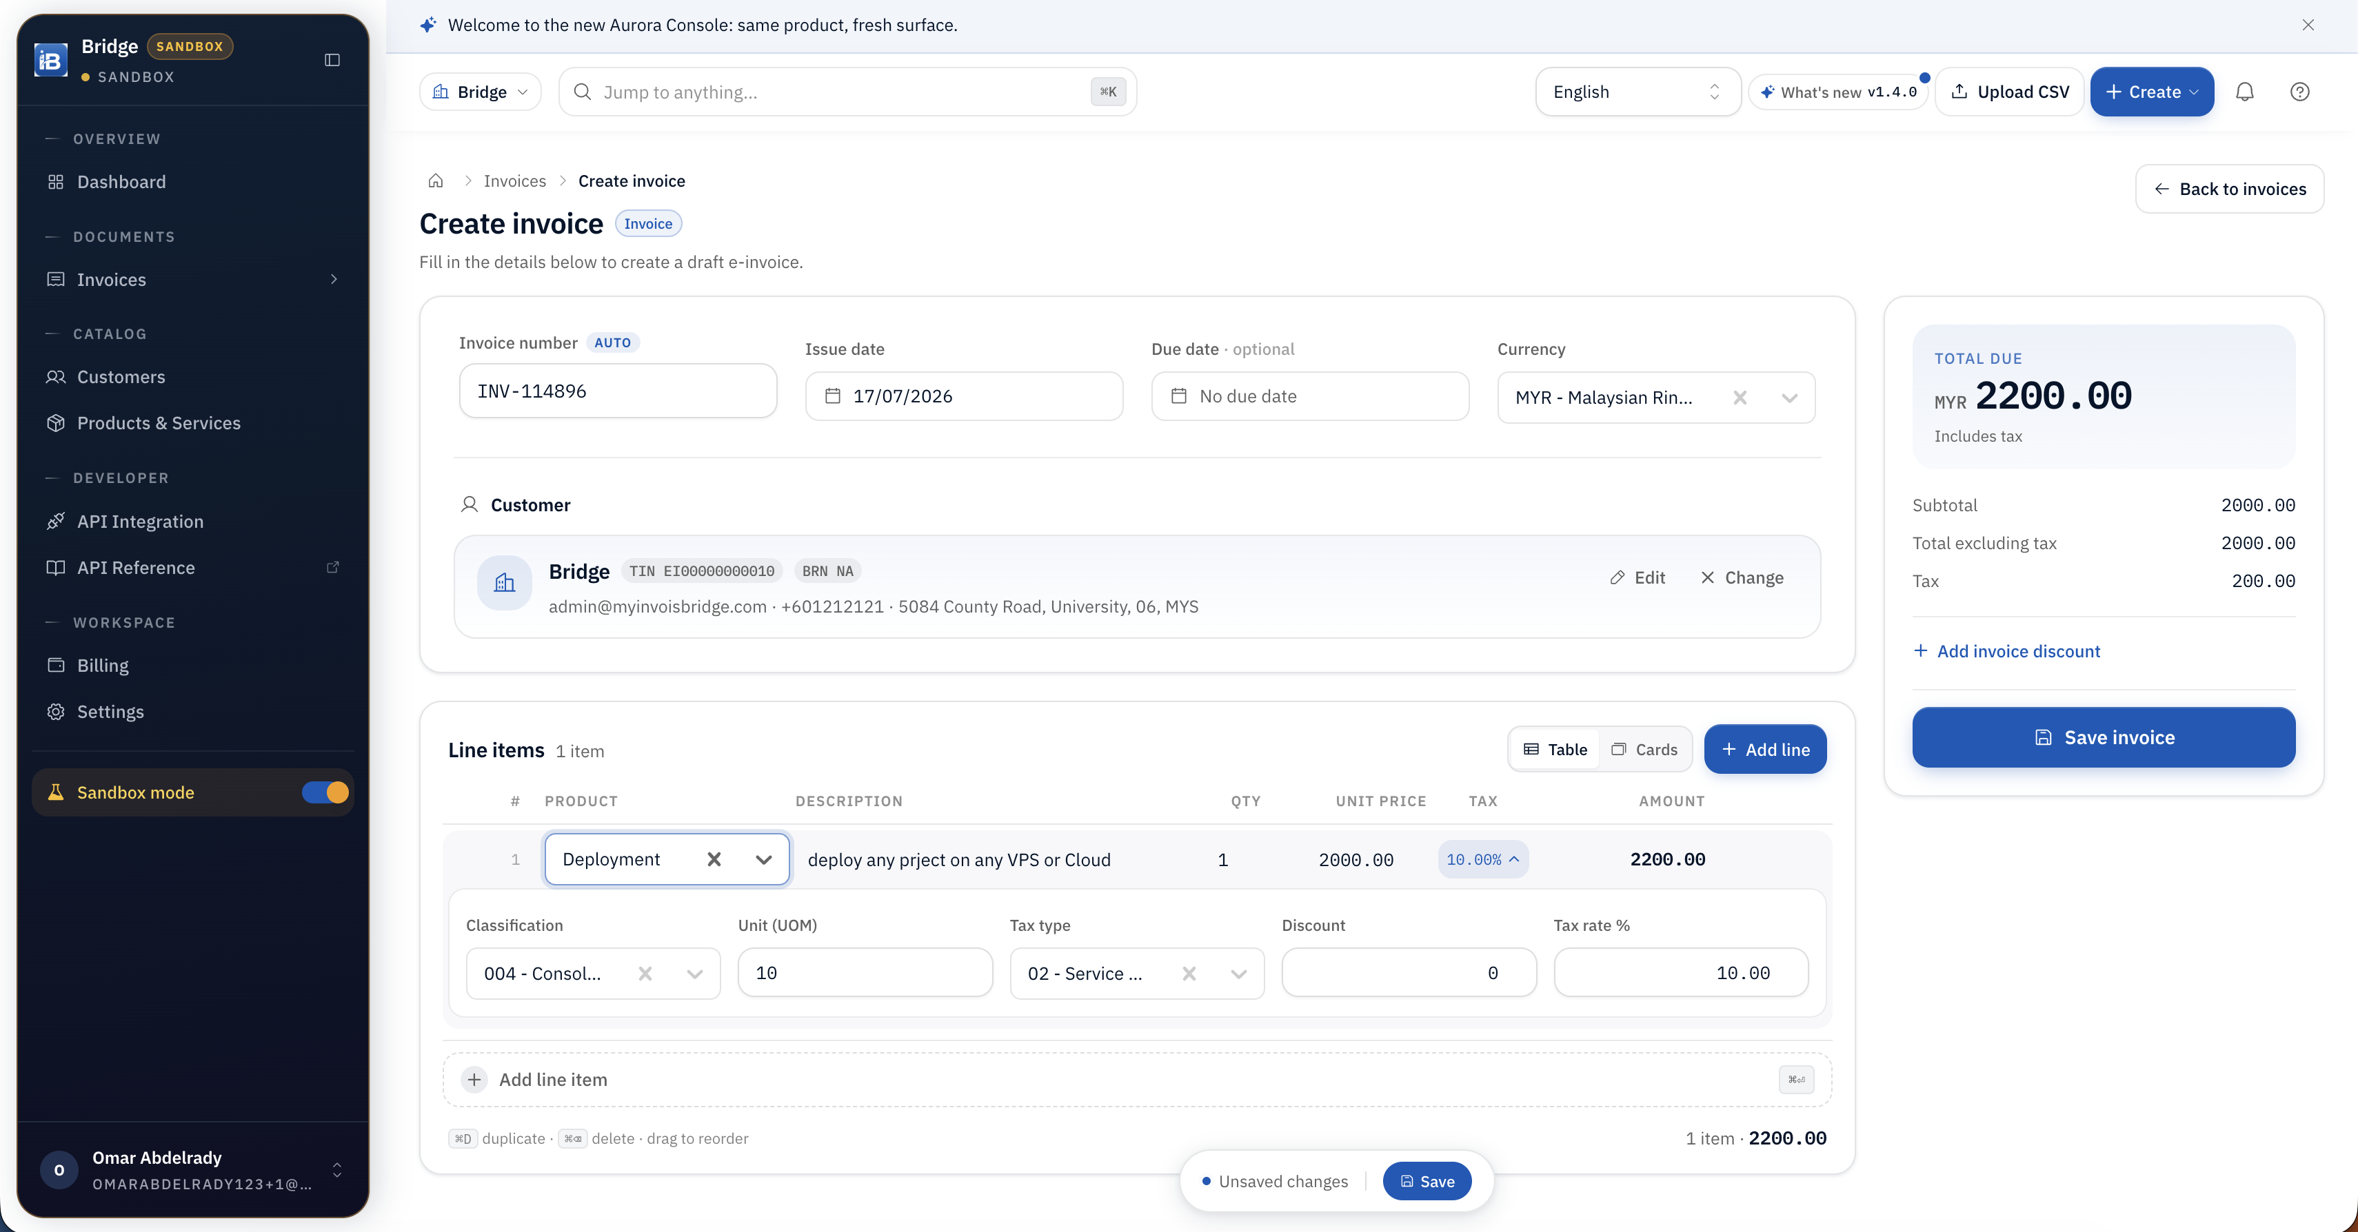Click the customer building avatar icon

tap(505, 583)
